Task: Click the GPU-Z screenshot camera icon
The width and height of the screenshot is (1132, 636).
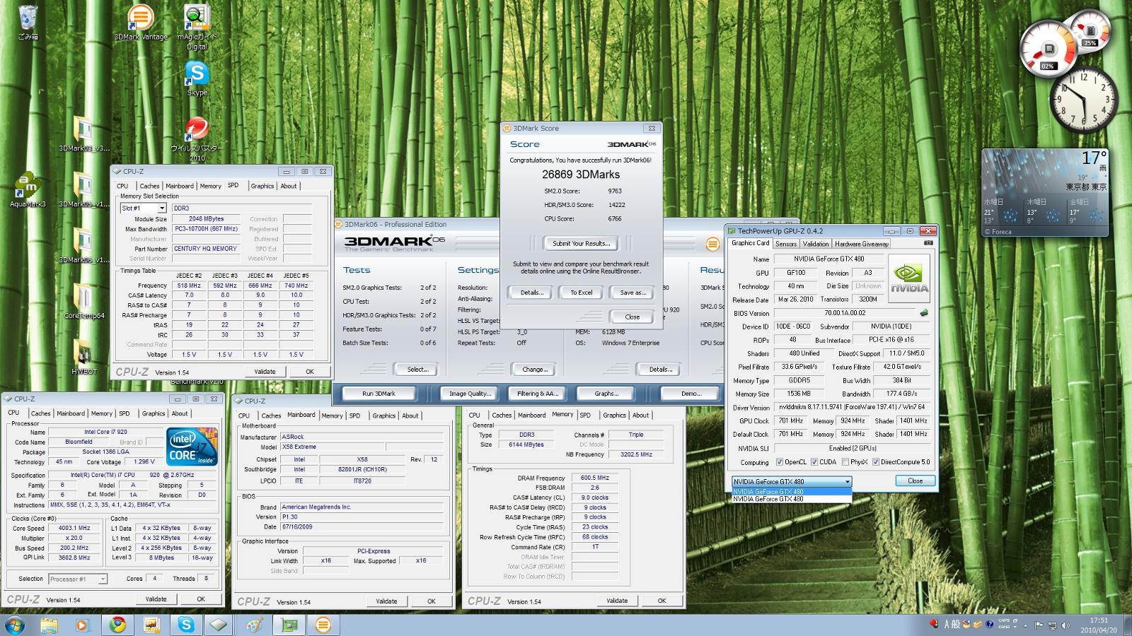Action: tap(928, 243)
